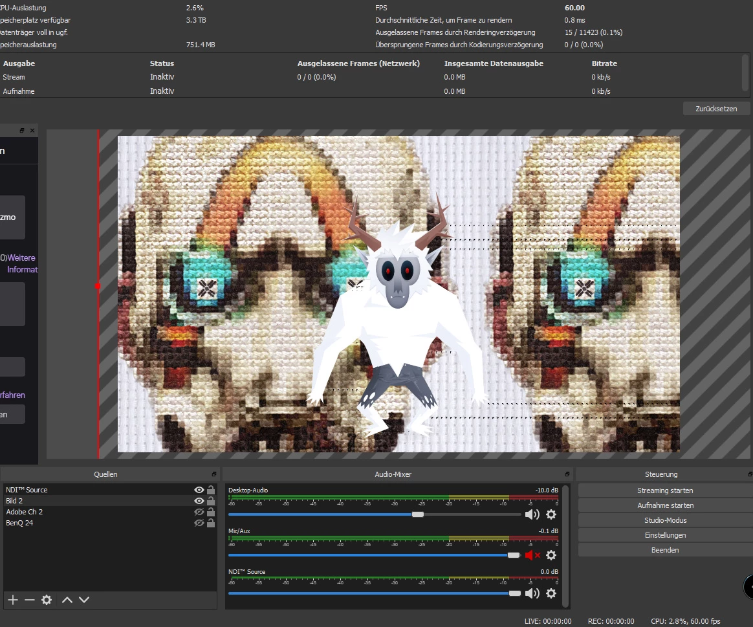Image resolution: width=753 pixels, height=627 pixels.
Task: Click the Status column header
Action: pyautogui.click(x=162, y=63)
